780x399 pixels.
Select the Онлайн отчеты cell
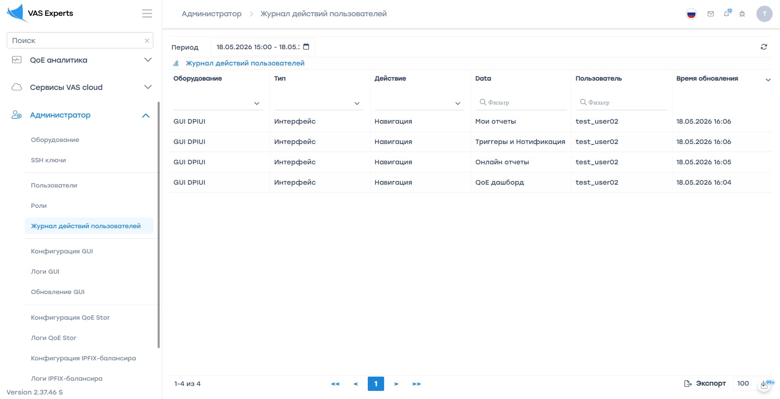point(502,162)
